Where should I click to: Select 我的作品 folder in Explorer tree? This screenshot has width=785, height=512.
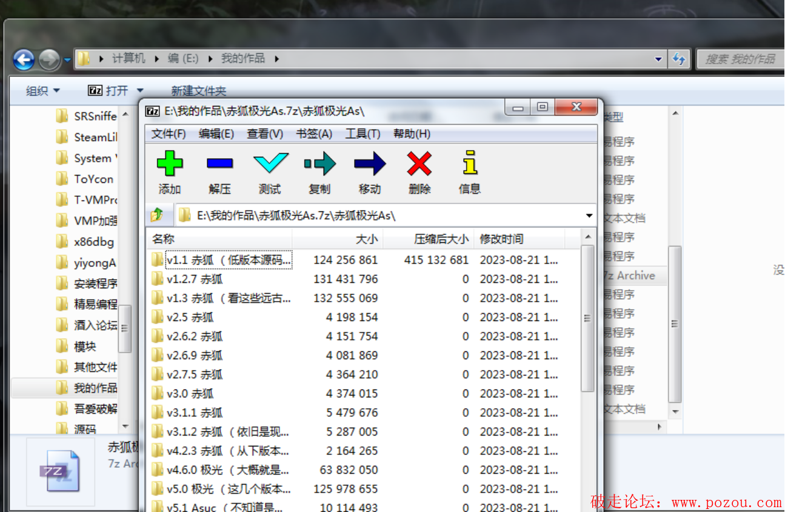(87, 388)
